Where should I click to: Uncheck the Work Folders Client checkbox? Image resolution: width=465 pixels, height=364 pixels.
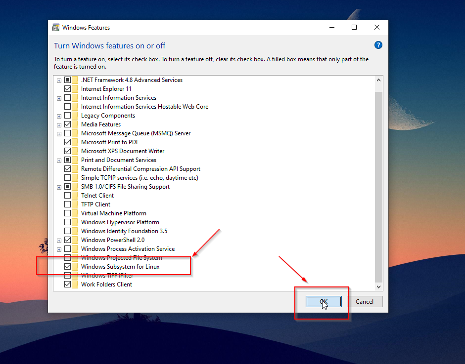click(67, 284)
